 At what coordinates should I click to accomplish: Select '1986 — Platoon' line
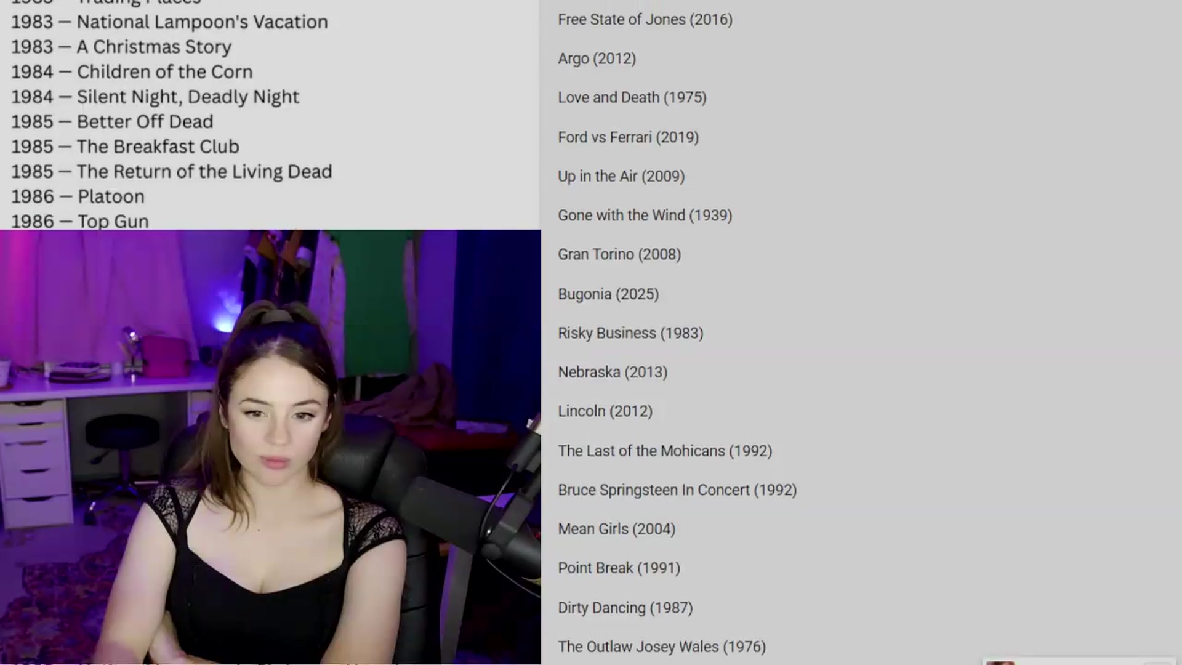click(78, 197)
